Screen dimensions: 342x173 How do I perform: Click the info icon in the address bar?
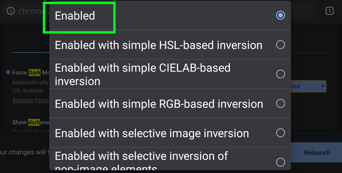[11, 11]
